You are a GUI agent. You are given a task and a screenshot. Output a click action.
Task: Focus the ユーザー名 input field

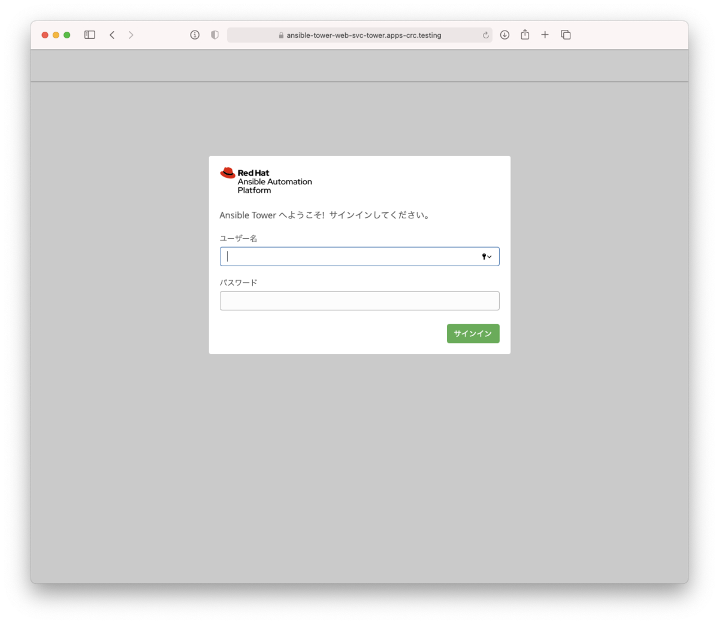coord(359,257)
